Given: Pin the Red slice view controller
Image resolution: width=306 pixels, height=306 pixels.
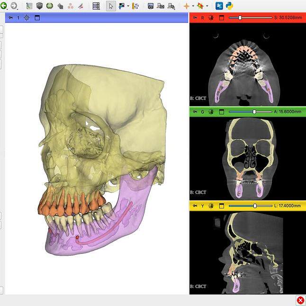Looking at the screenshot, I should click(x=195, y=18).
